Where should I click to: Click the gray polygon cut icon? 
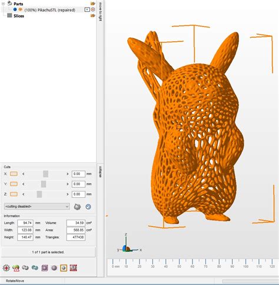click(x=77, y=207)
